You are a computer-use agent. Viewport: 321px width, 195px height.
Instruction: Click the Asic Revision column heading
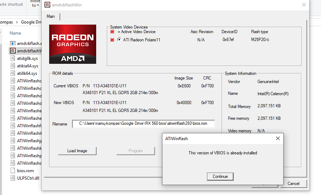coord(202,32)
